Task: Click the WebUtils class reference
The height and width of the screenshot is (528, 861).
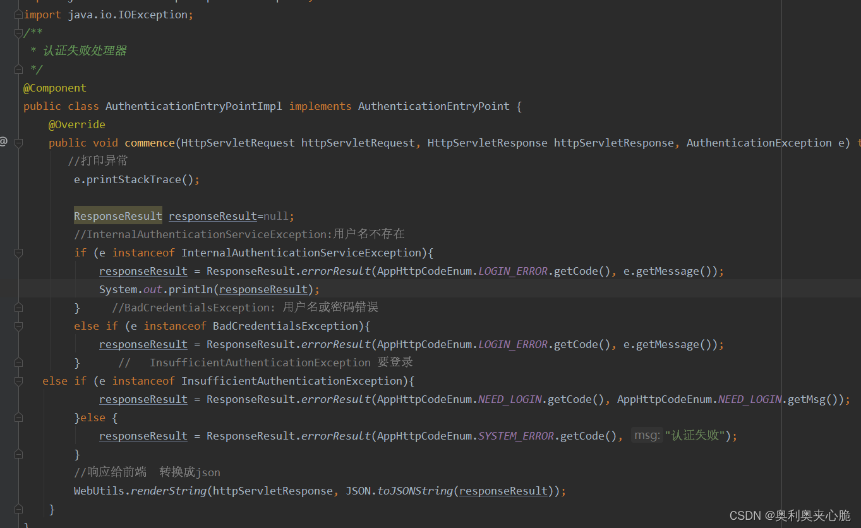Action: tap(99, 491)
